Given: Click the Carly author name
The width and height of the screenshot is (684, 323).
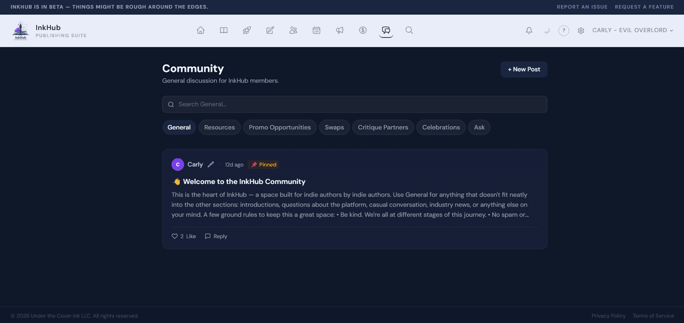Looking at the screenshot, I should [195, 165].
